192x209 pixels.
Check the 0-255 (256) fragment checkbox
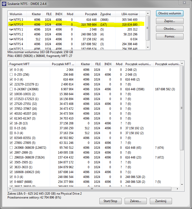click(x=11, y=75)
